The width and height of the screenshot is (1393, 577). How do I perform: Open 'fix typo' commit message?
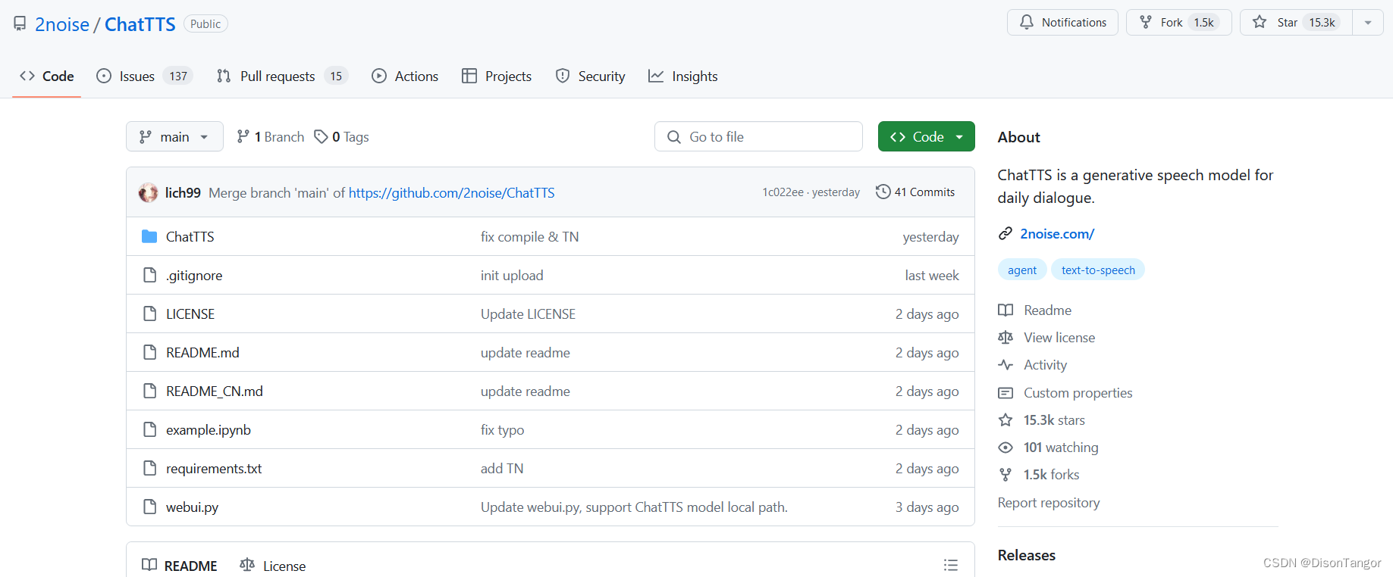click(502, 430)
